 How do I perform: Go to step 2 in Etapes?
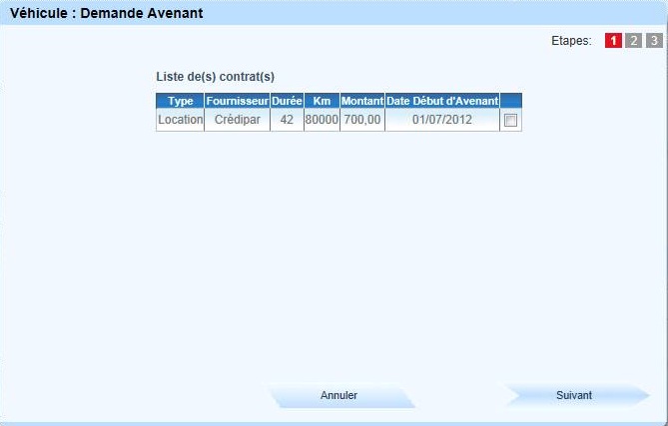click(x=633, y=41)
